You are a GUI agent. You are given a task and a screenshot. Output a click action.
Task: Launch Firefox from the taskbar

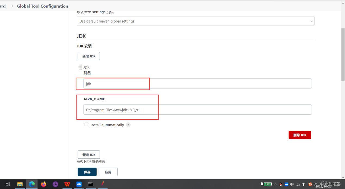click(43, 184)
